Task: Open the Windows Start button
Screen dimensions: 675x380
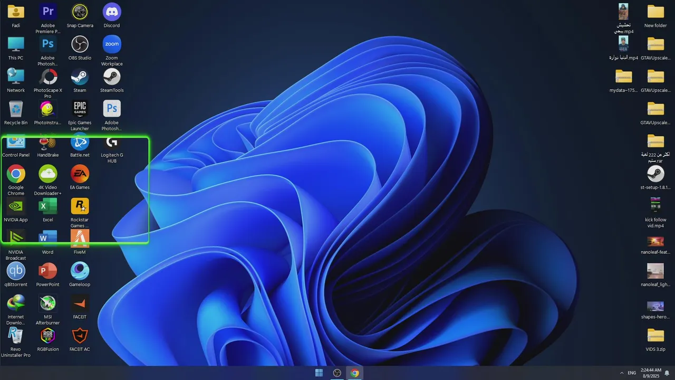Action: tap(319, 373)
